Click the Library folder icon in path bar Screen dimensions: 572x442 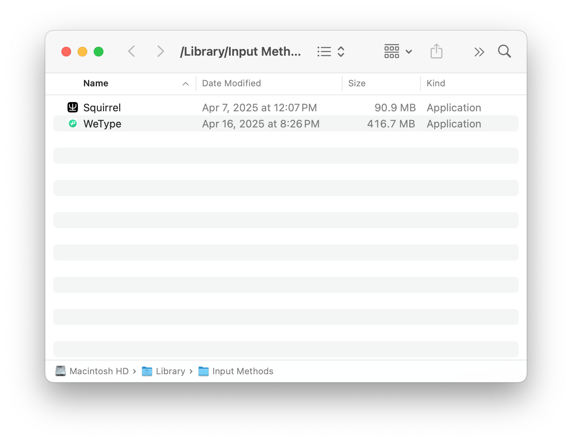(147, 371)
